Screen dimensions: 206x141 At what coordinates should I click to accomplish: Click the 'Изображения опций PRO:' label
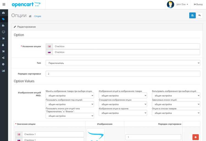pos(29,94)
